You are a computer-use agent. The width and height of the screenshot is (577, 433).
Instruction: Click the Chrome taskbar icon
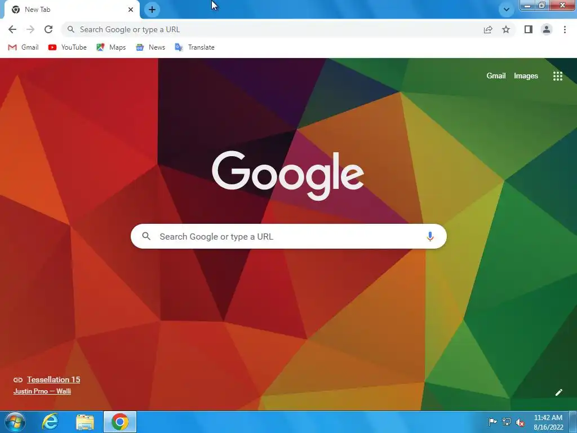[x=120, y=422]
